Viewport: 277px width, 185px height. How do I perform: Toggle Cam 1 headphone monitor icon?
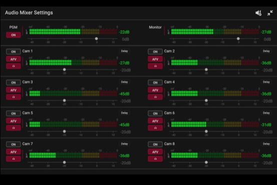(x=14, y=66)
